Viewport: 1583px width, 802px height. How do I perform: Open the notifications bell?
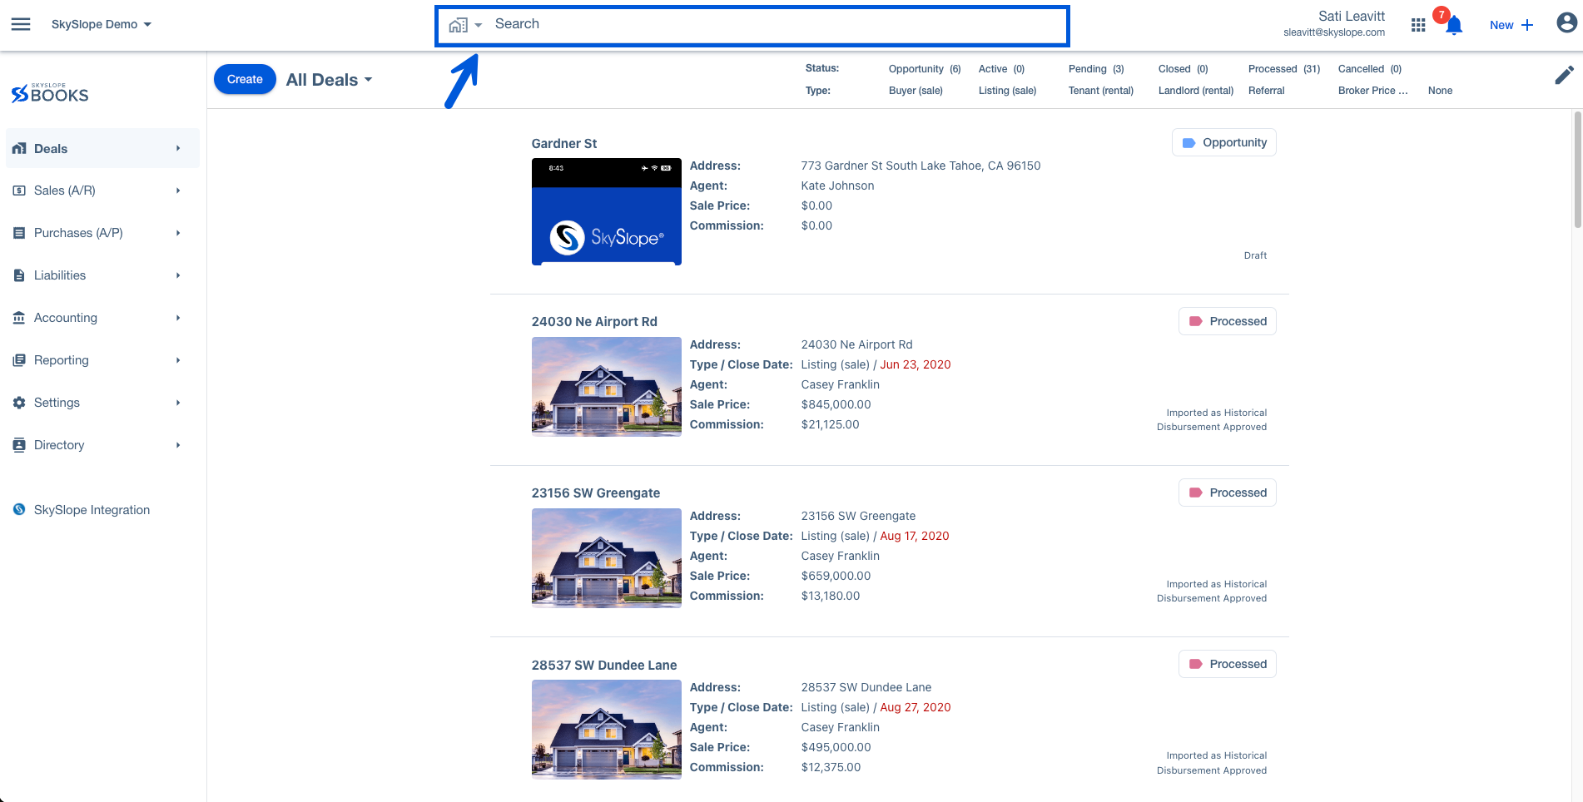pyautogui.click(x=1454, y=26)
